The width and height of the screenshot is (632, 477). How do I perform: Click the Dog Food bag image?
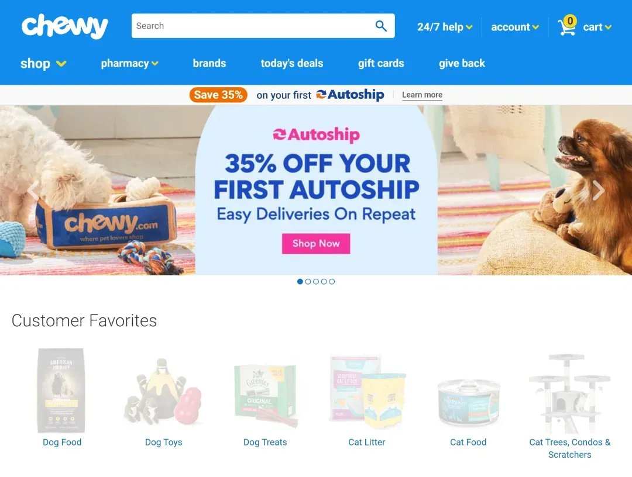pyautogui.click(x=61, y=390)
